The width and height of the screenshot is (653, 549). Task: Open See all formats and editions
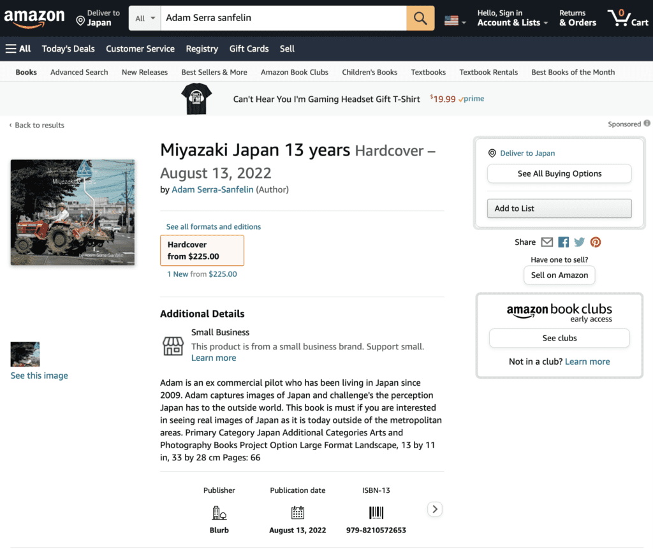(214, 226)
